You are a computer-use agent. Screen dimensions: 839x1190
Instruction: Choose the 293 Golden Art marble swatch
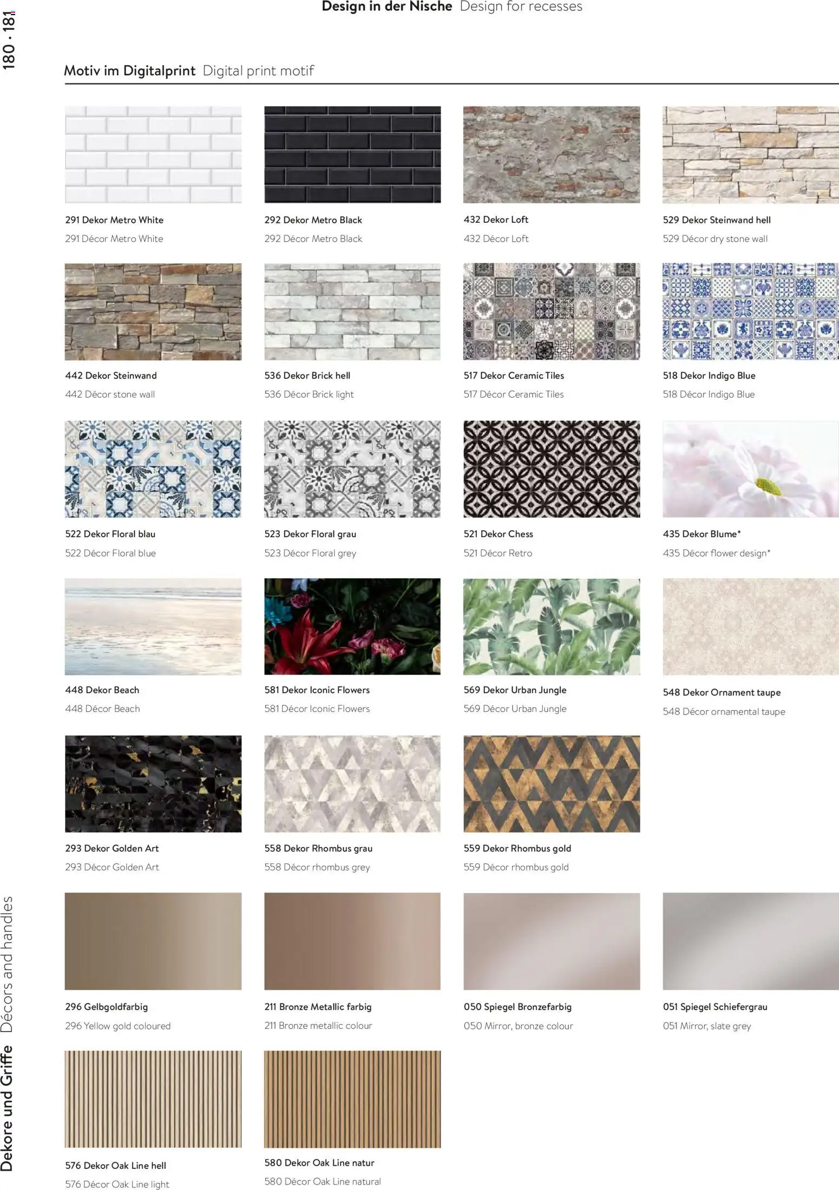(x=153, y=784)
